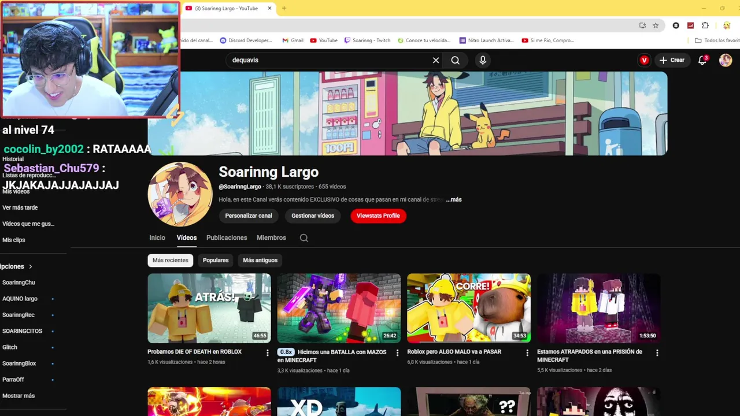Screen dimensions: 740x416
Task: Sort videos by Más antiguos
Action: [260, 260]
